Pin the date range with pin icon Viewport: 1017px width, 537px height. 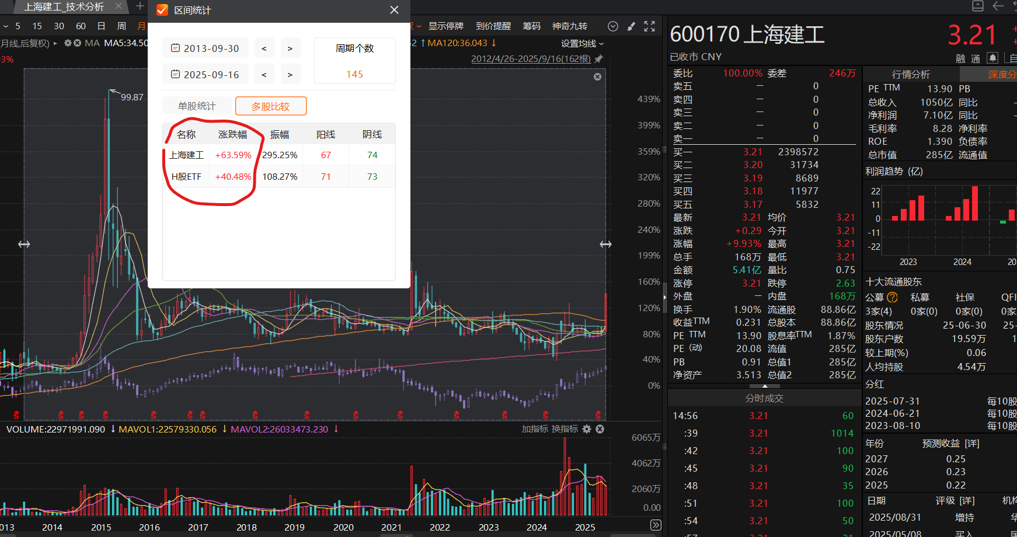tap(598, 59)
